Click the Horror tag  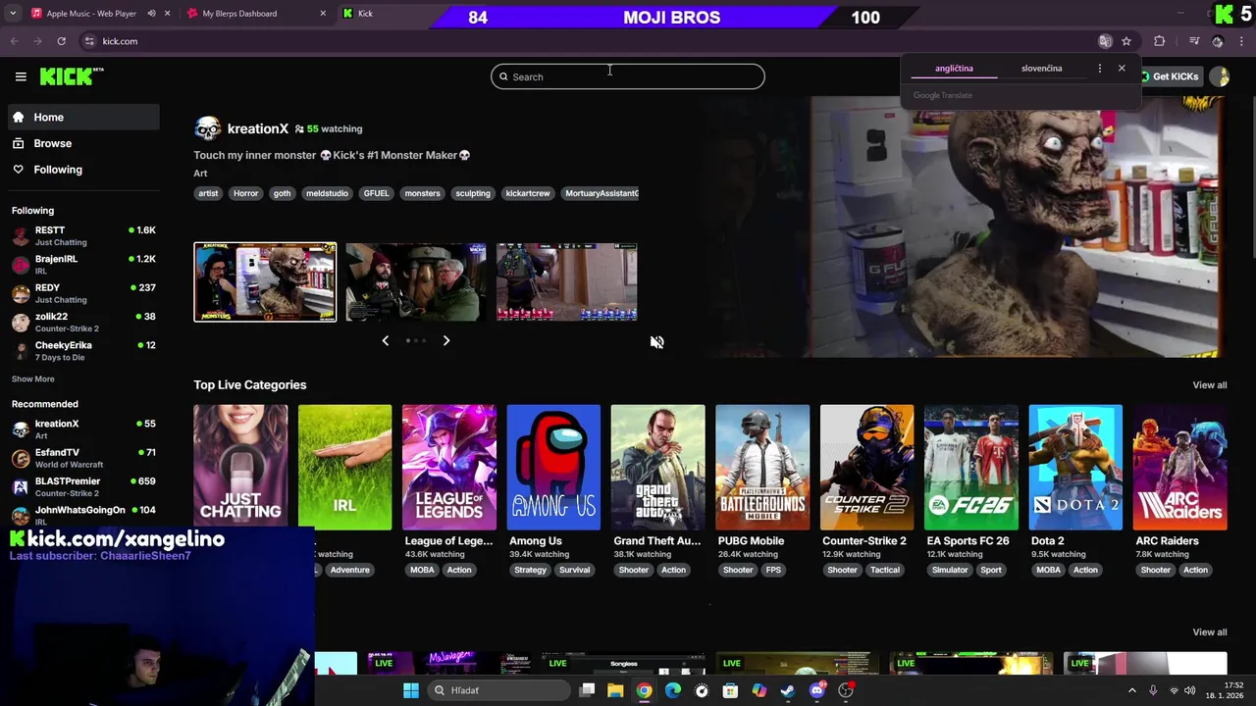tap(245, 193)
